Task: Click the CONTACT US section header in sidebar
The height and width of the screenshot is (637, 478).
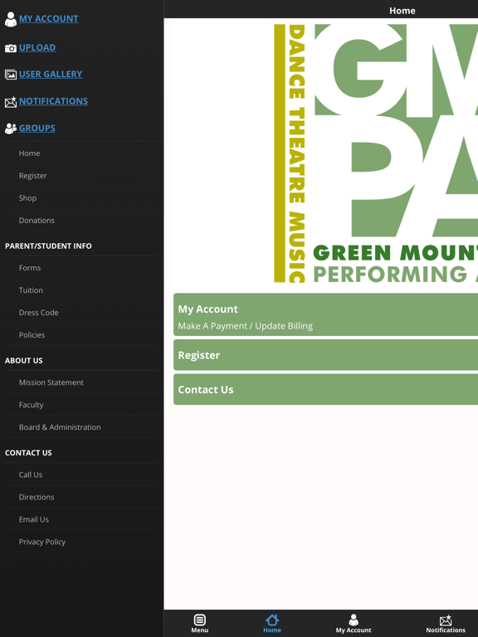Action: pyautogui.click(x=28, y=453)
